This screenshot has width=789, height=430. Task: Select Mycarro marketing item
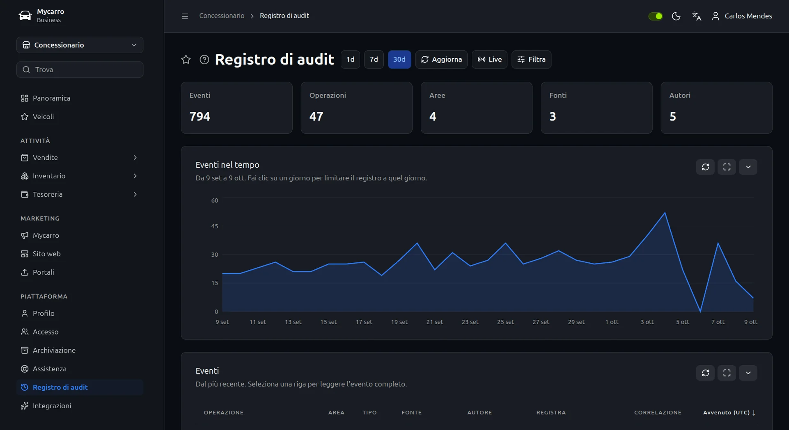[x=80, y=235]
